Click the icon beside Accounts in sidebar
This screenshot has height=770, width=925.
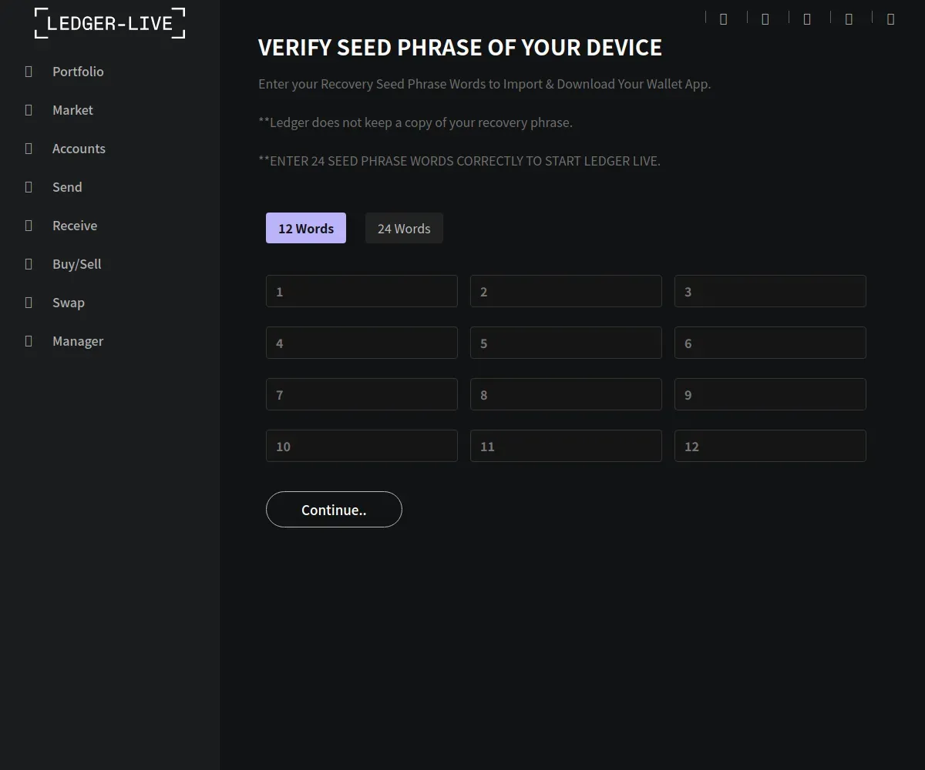point(29,148)
